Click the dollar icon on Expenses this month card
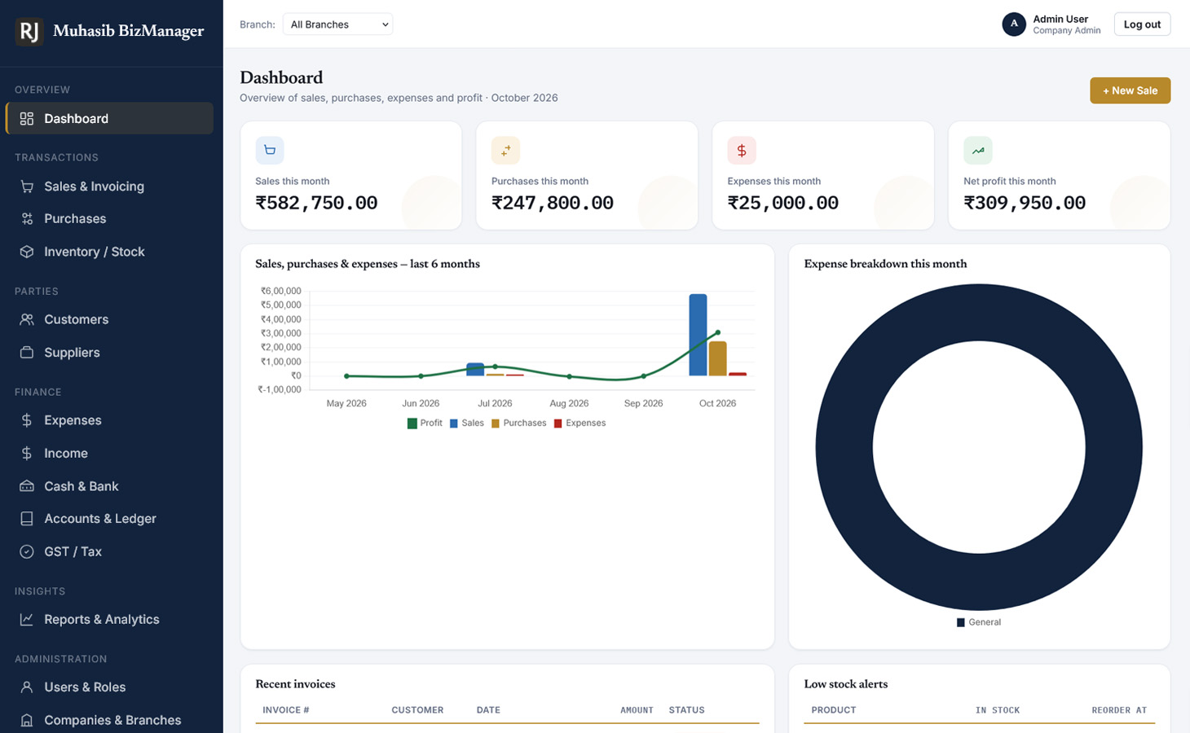 pos(742,151)
